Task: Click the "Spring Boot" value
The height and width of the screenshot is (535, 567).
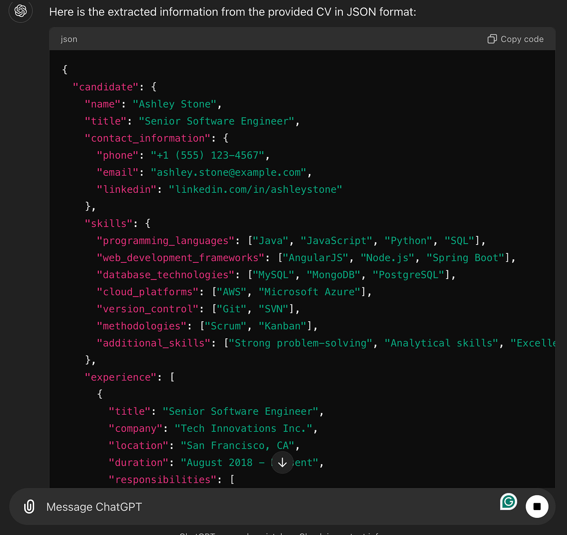Action: pos(465,258)
